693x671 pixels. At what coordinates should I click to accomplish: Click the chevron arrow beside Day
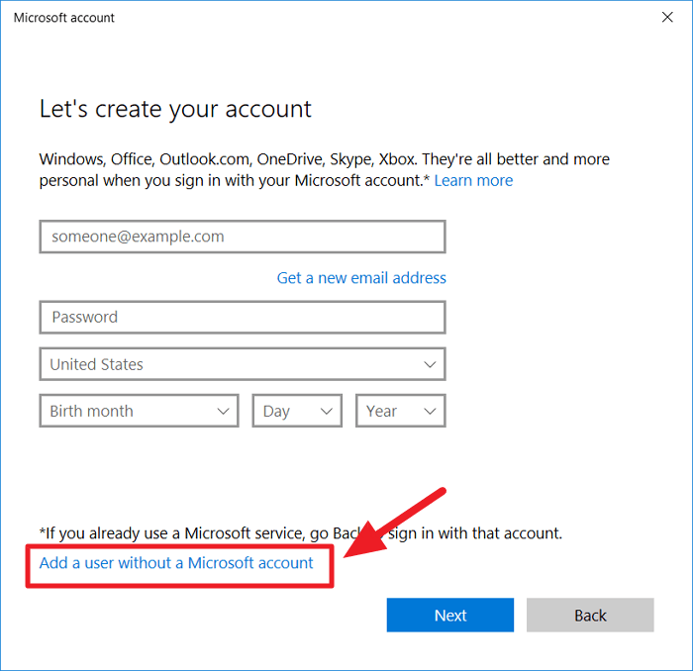click(326, 412)
